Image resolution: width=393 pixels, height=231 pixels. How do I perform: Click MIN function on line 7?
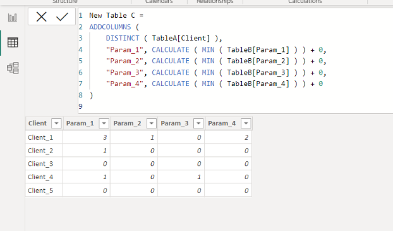coord(208,84)
